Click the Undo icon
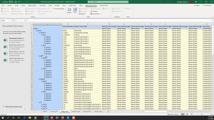This screenshot has width=214, height=120. coord(19,2)
